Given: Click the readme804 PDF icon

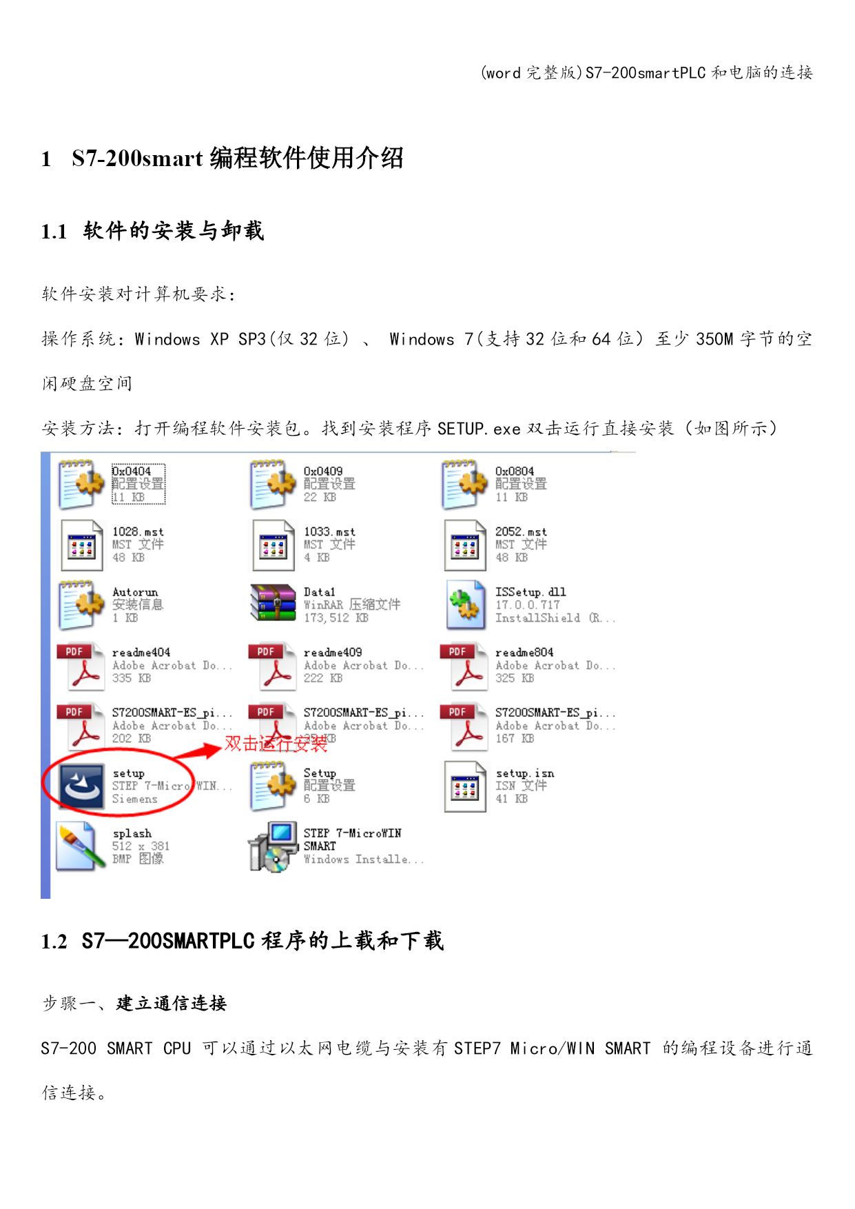Looking at the screenshot, I should tap(464, 666).
